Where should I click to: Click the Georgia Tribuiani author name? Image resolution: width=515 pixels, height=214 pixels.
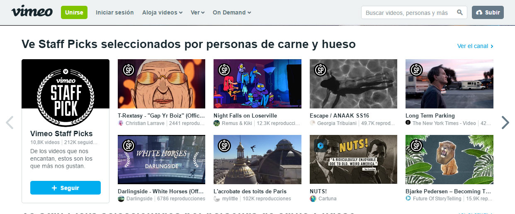337,123
